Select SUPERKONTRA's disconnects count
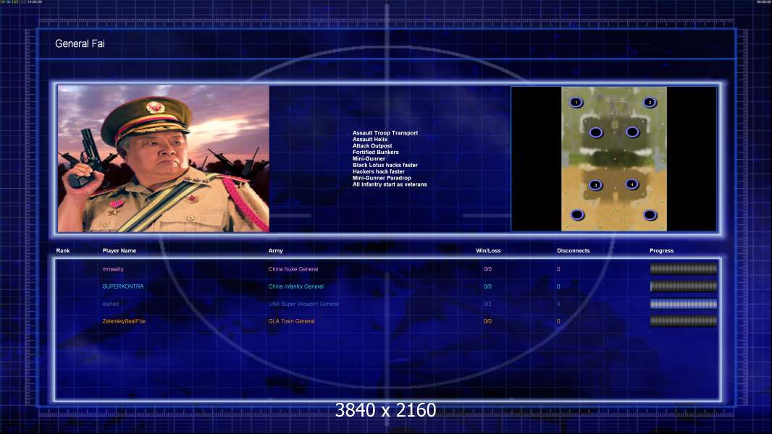Screen dimensions: 772x434 click(558, 286)
